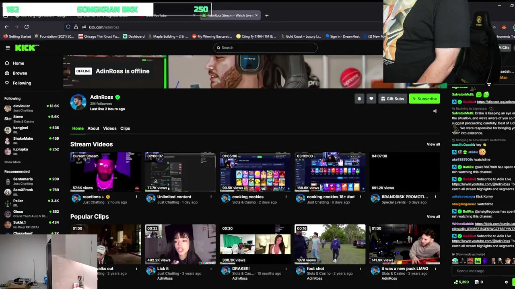
Task: Play the 'foot shot' clip thumbnail
Action: pyautogui.click(x=330, y=244)
